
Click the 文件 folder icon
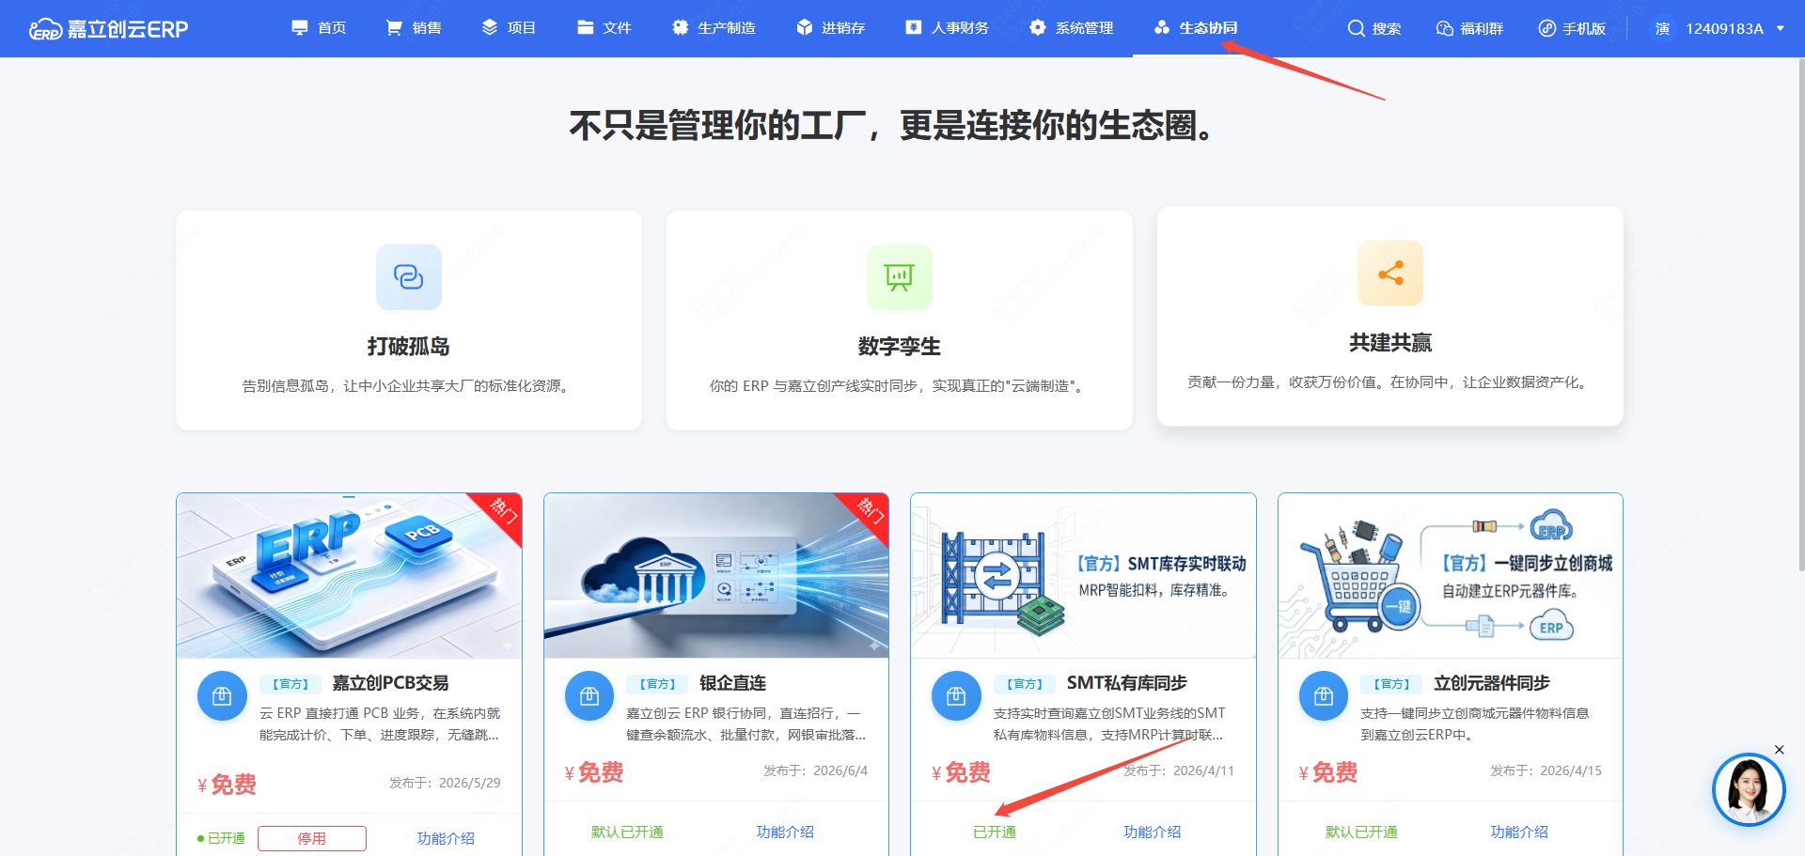coord(586,28)
